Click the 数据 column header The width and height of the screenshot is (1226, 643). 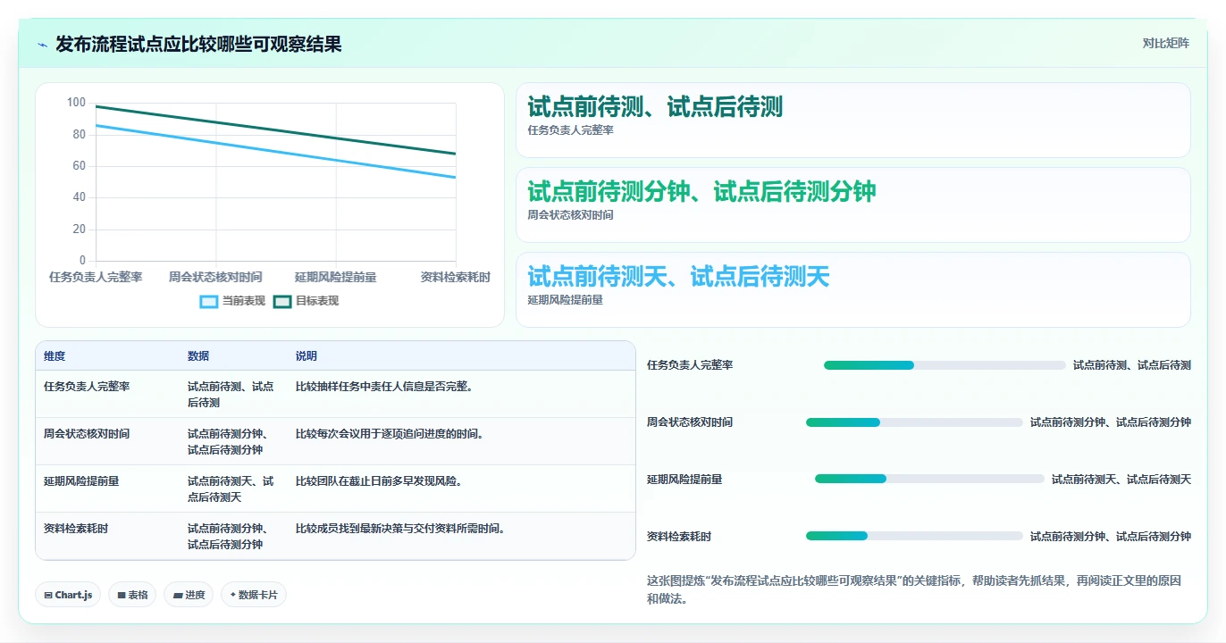click(x=198, y=356)
